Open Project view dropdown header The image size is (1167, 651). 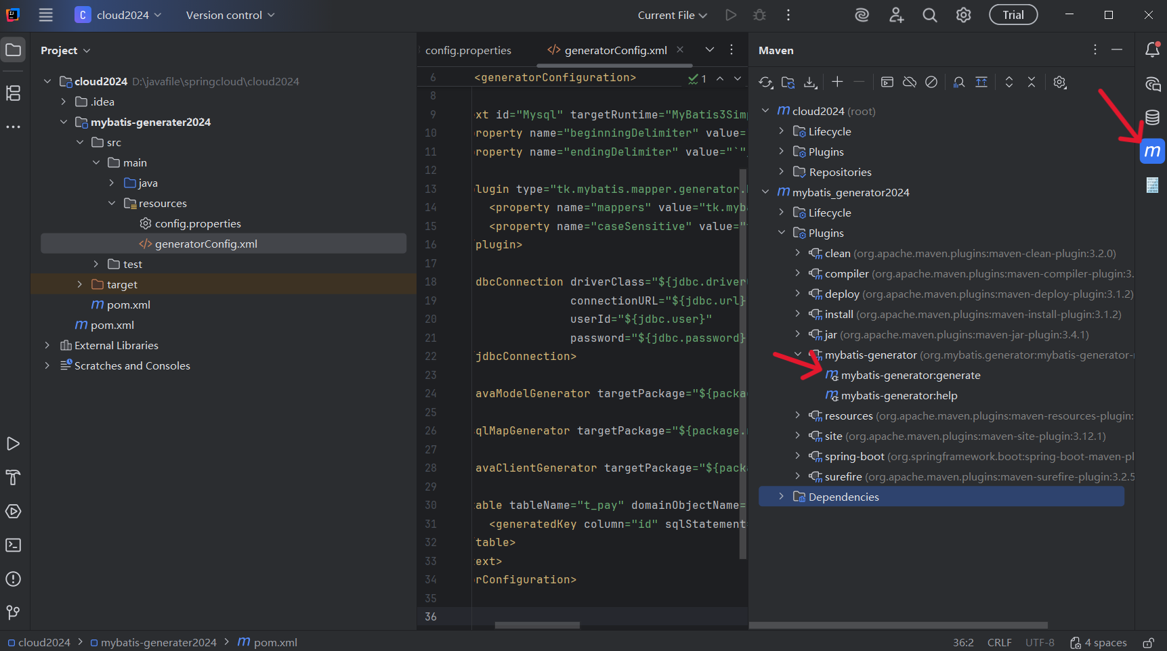(x=65, y=50)
